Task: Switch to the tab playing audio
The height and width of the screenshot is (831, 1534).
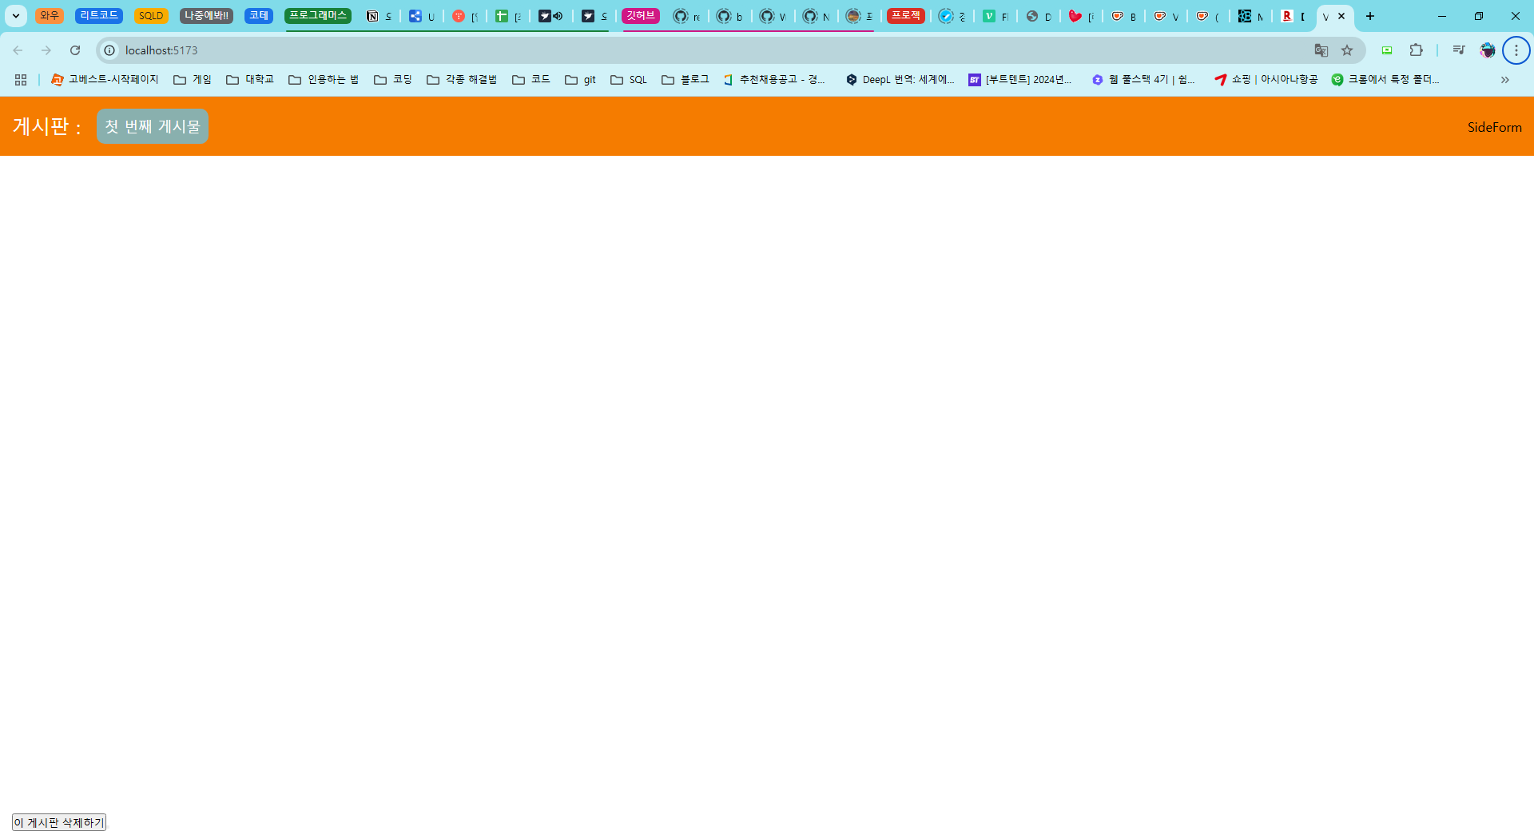Action: (551, 16)
